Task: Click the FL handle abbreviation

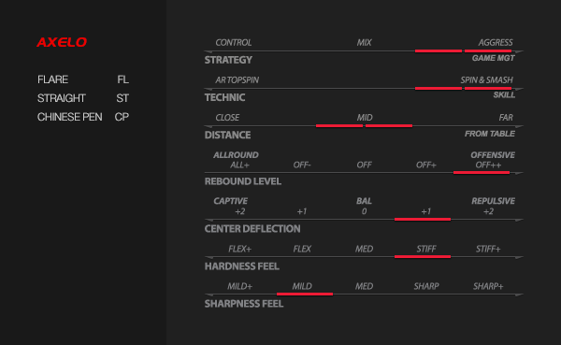Action: [122, 79]
